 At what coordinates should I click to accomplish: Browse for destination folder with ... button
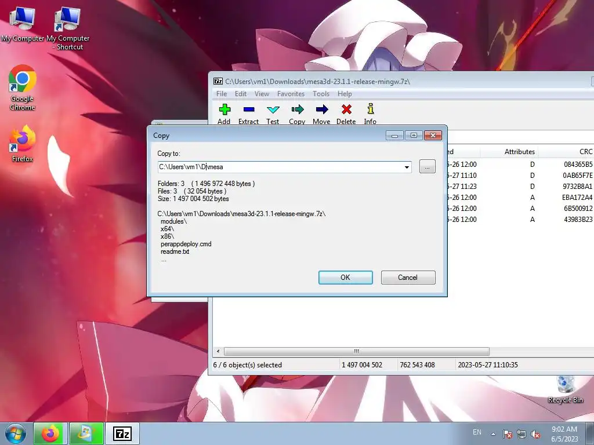(x=428, y=166)
